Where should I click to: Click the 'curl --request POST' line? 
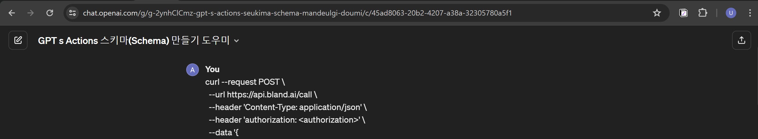tap(245, 82)
